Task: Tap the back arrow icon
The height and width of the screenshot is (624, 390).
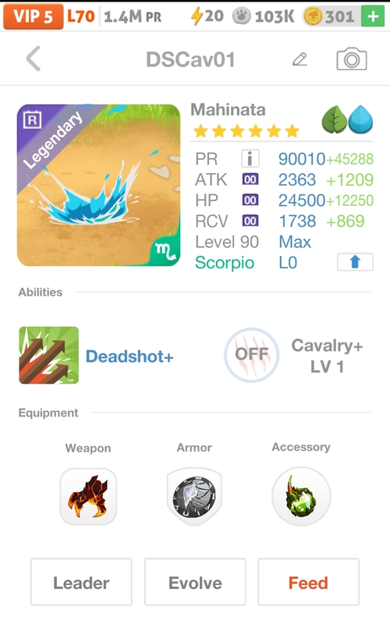Action: click(x=34, y=59)
